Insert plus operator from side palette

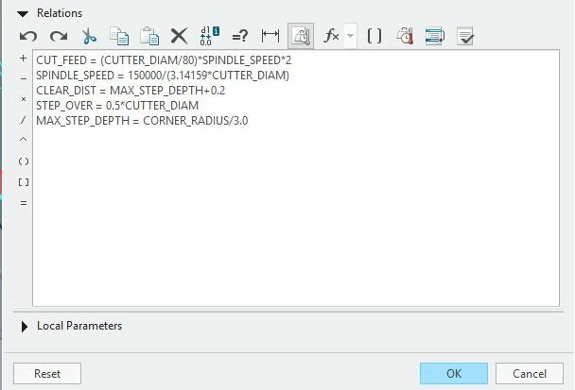pos(23,58)
